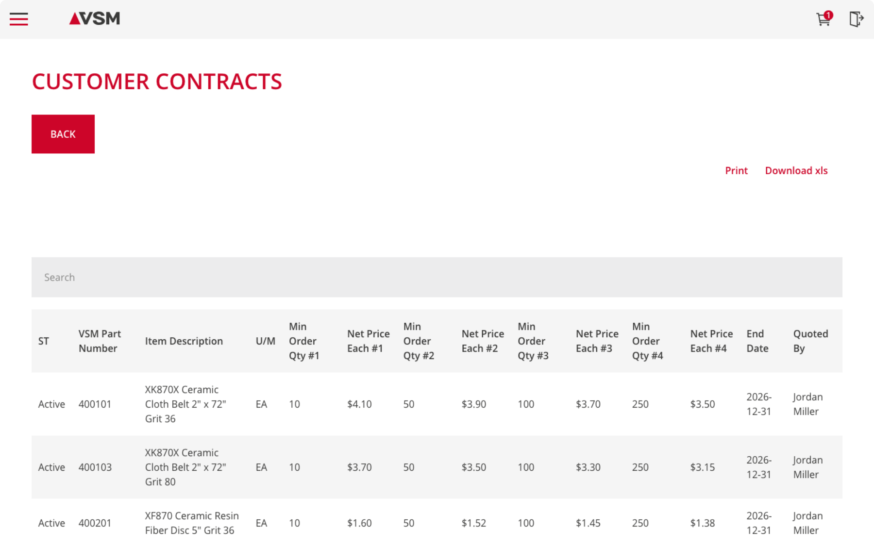874x546 pixels.
Task: Click the Item Description column header
Action: click(x=184, y=341)
